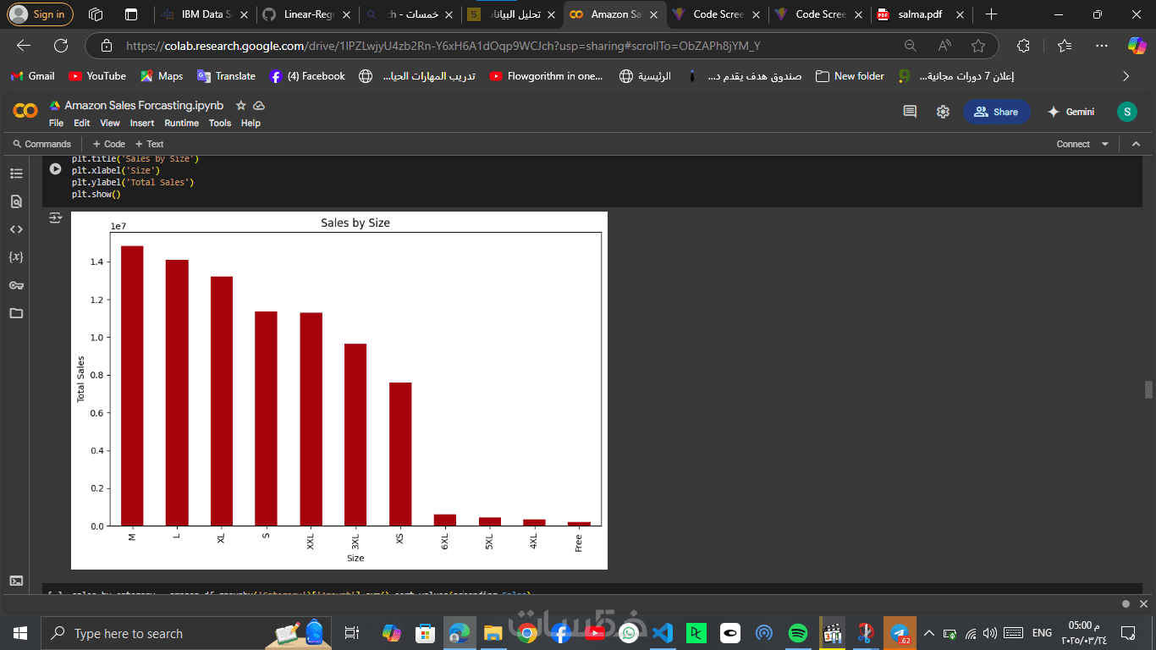Open the Colab comments panel
Image resolution: width=1156 pixels, height=650 pixels.
tap(910, 112)
